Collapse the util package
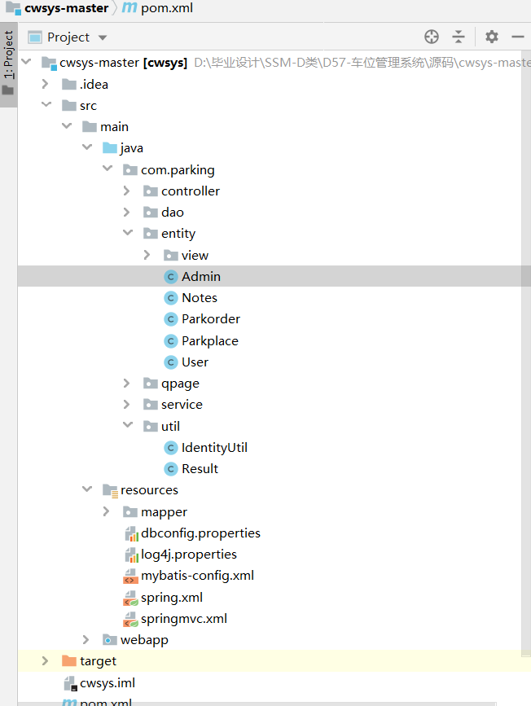 pos(126,426)
